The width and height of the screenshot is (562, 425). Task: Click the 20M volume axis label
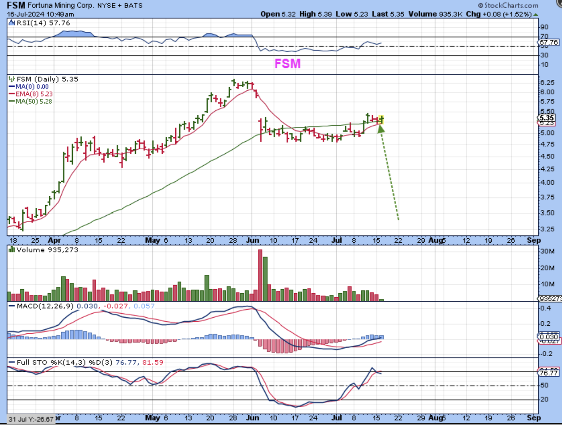547,268
